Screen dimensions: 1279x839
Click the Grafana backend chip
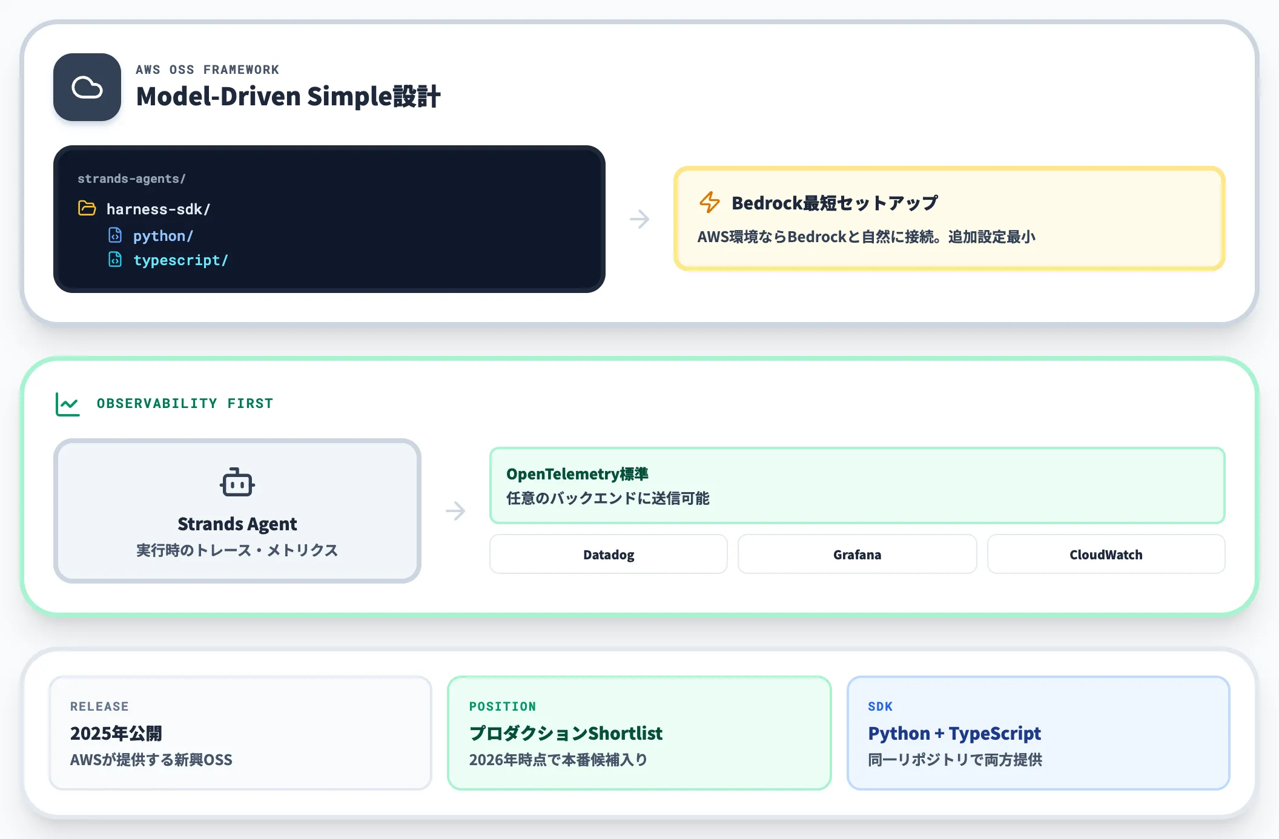pyautogui.click(x=858, y=554)
